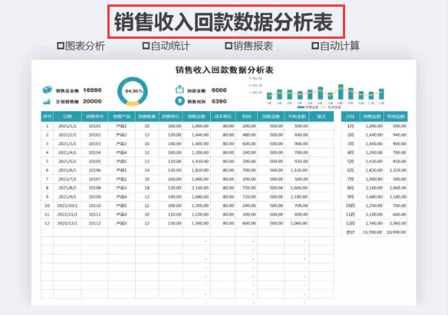Select quantity cell 18 in row 8
This screenshot has width=448, height=316.
[x=147, y=188]
